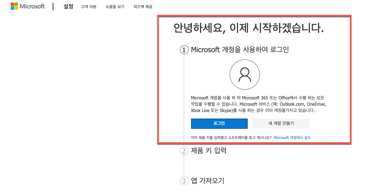
Task: Click the Microsoft logo
Action: (x=28, y=6)
